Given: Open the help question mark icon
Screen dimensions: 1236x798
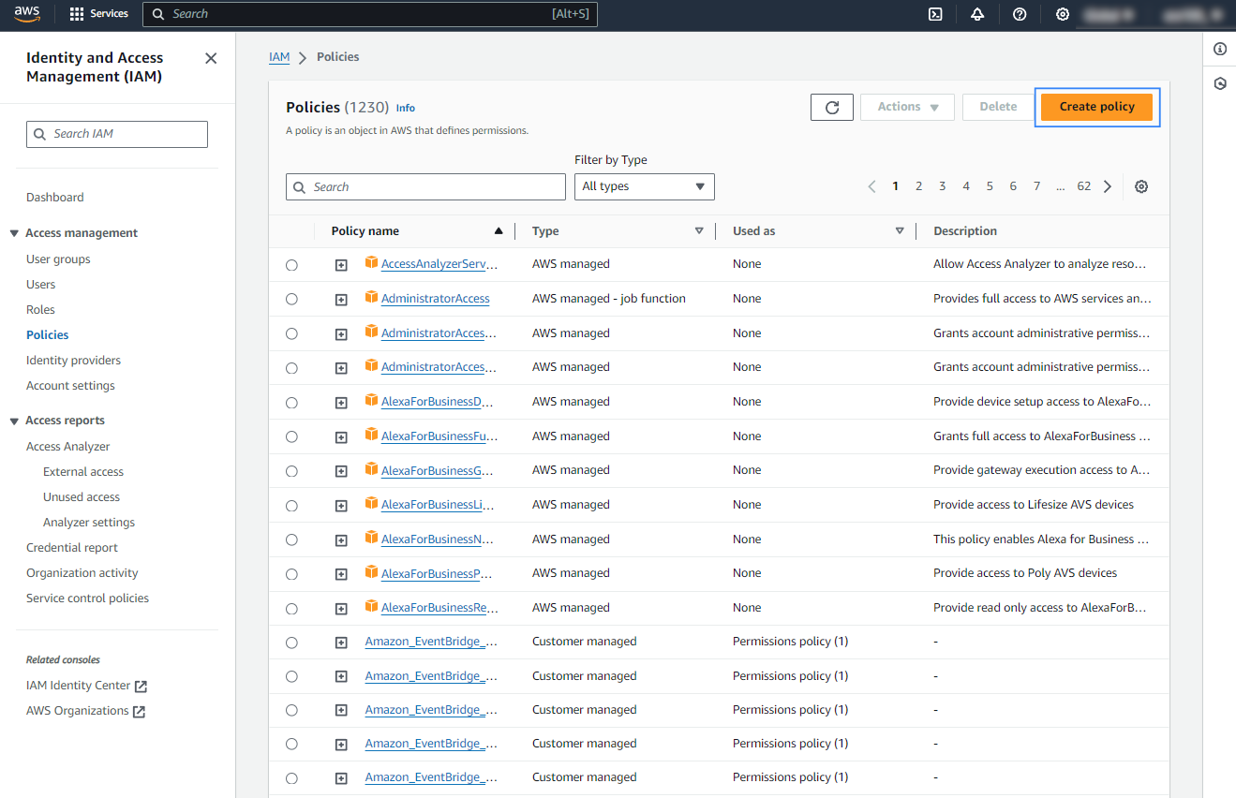Looking at the screenshot, I should (x=1020, y=14).
